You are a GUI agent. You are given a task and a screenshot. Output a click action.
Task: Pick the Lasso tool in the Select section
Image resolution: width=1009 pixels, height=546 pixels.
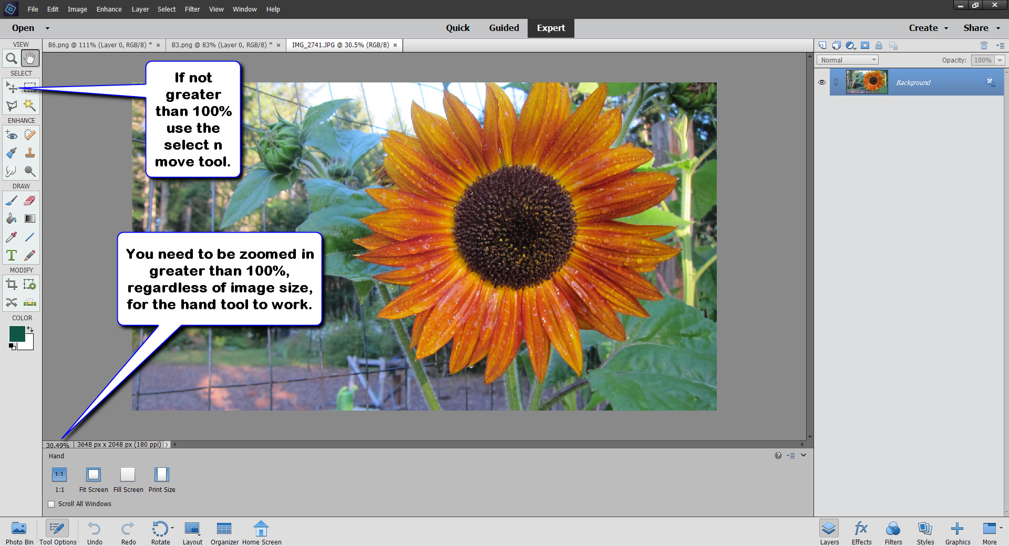12,106
